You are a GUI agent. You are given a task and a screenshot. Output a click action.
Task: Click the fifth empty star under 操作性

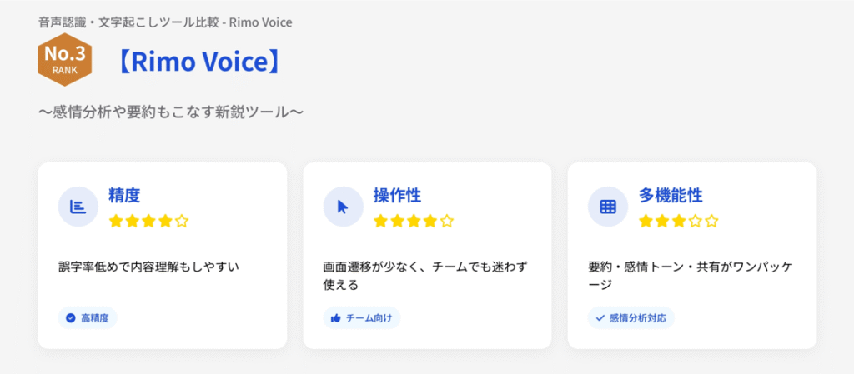pyautogui.click(x=447, y=221)
